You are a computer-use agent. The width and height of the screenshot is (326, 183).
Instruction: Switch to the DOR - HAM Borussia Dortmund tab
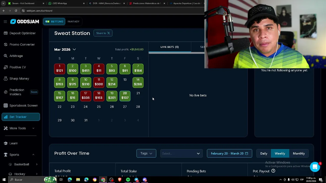107,3
